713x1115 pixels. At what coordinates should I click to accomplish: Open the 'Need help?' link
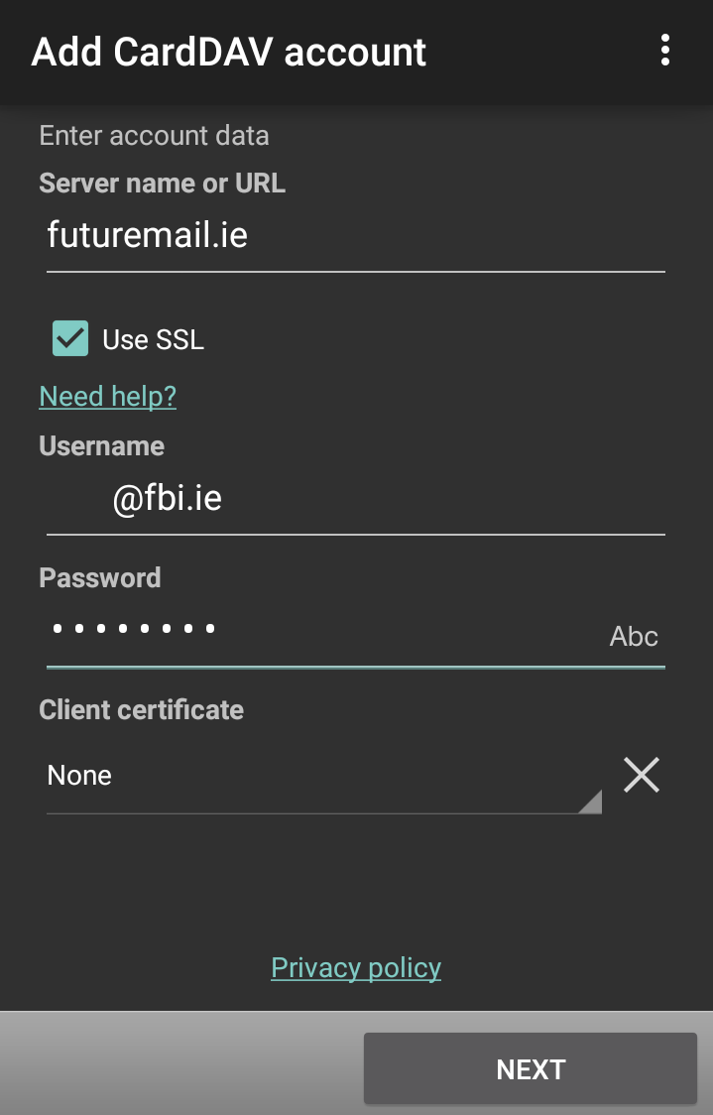108,396
